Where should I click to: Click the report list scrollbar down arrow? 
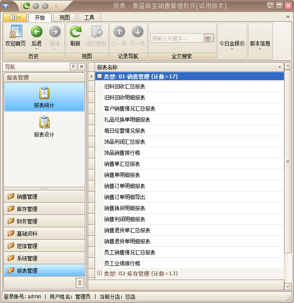point(288,286)
